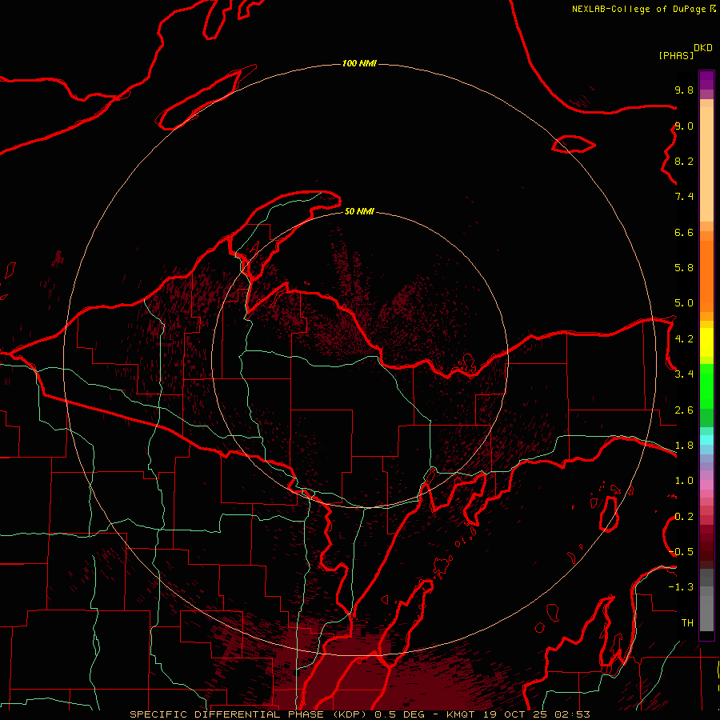Click the DKD product code label
Screen dimensions: 720x720
click(703, 48)
